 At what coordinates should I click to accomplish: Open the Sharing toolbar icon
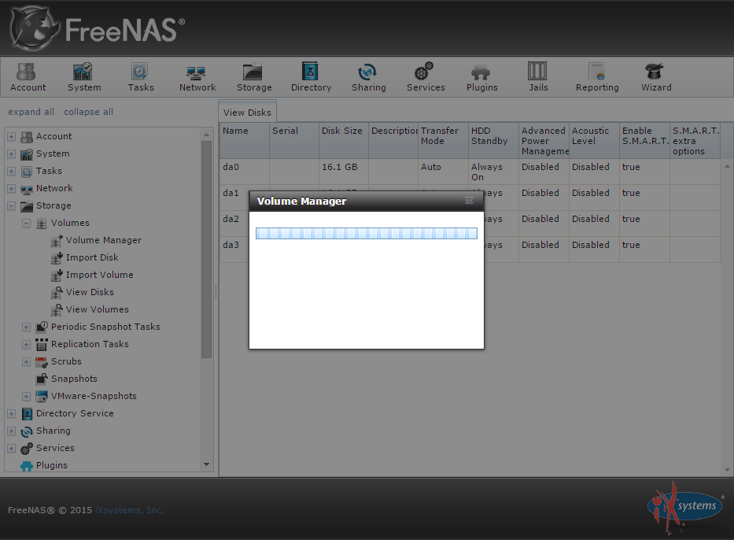click(x=368, y=77)
